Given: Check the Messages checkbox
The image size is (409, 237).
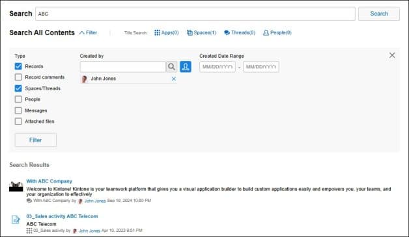Looking at the screenshot, I should click(18, 110).
